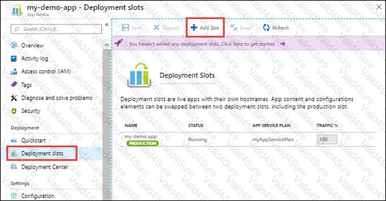This screenshot has height=201, width=386.
Task: Open Activity log from sidebar icon
Action: (x=14, y=58)
